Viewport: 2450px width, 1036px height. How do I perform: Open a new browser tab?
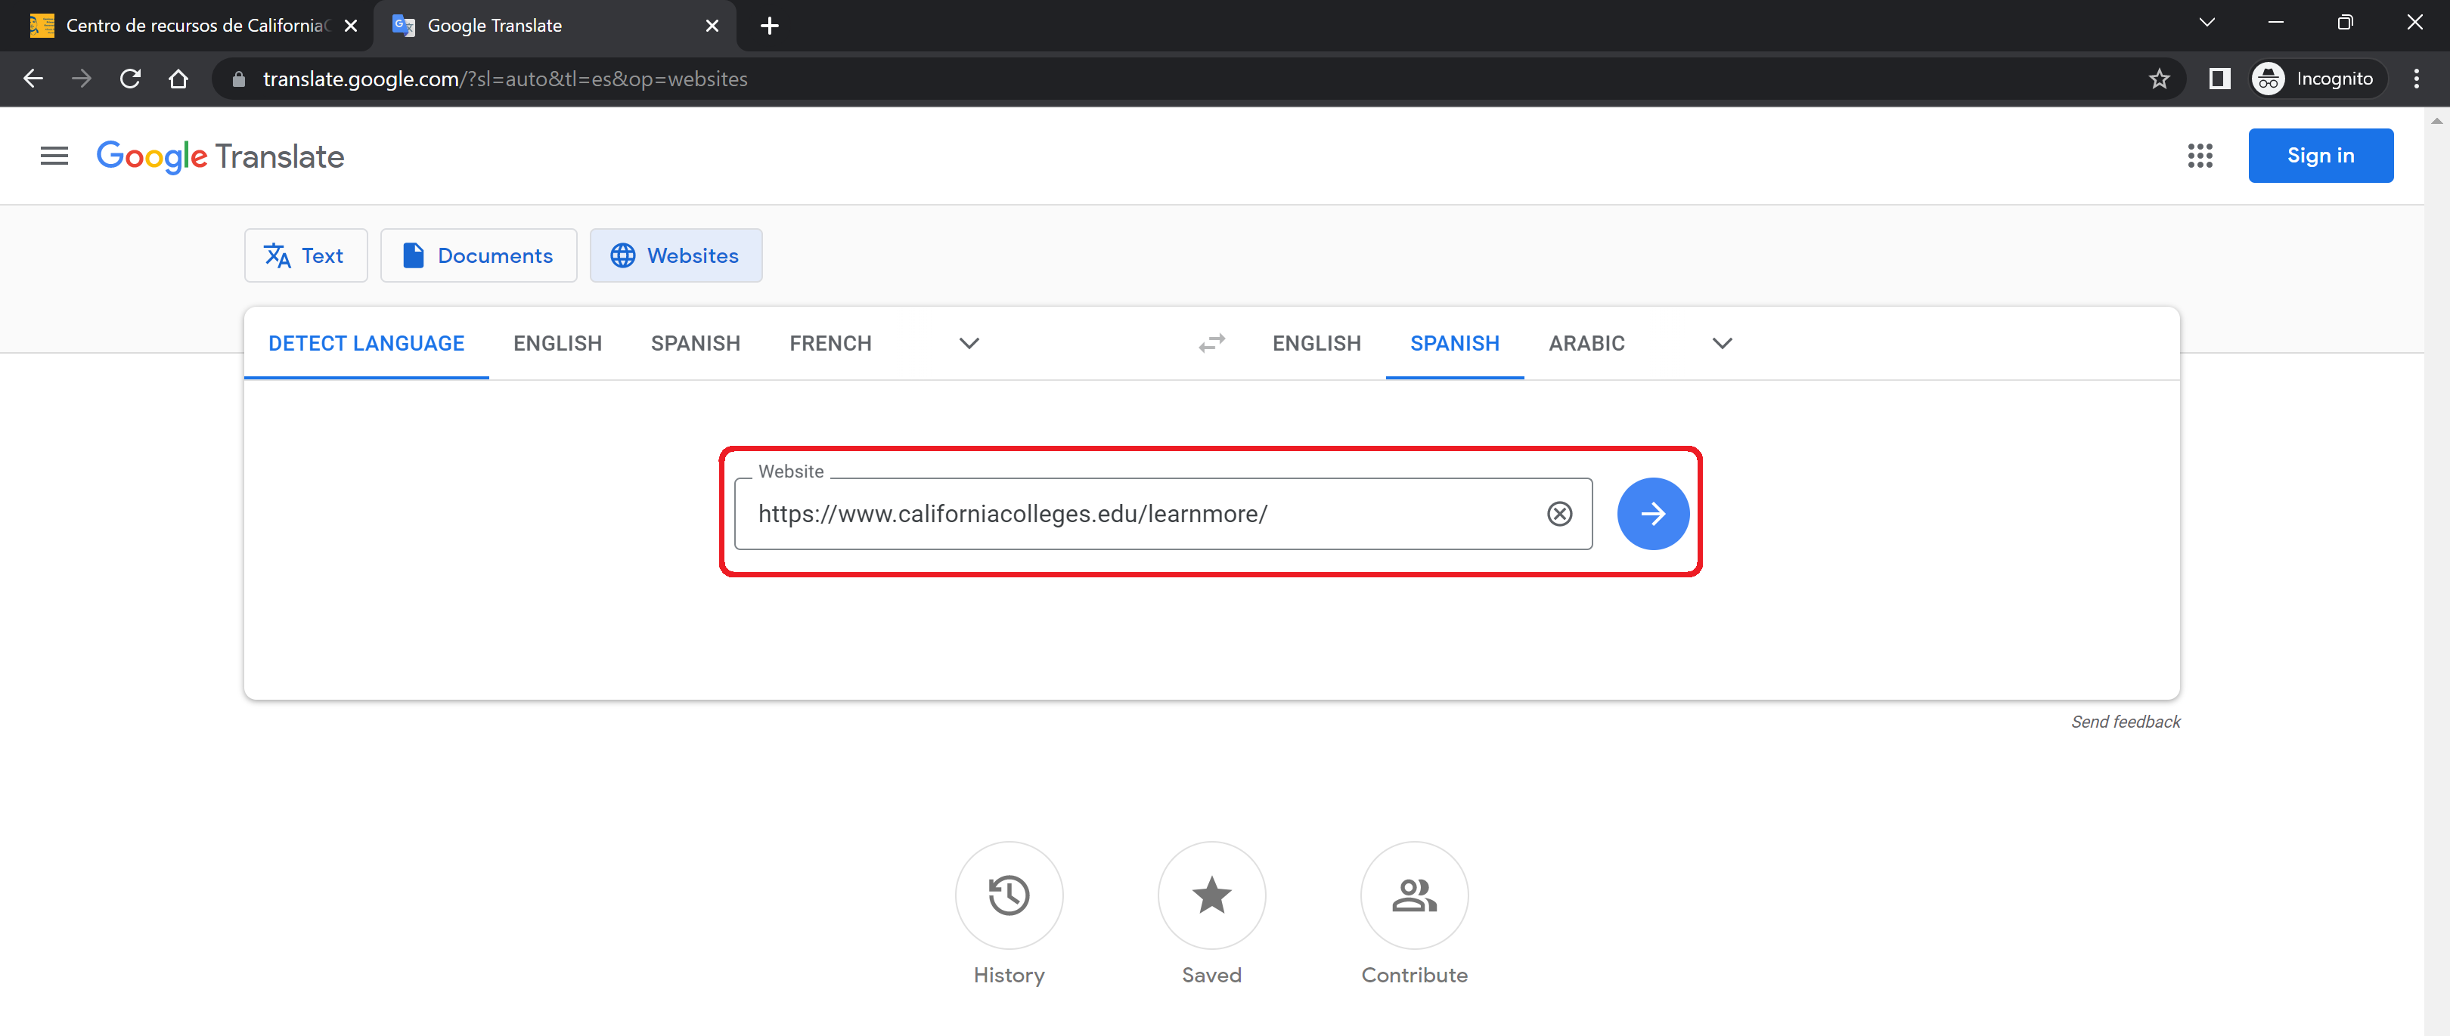[770, 26]
